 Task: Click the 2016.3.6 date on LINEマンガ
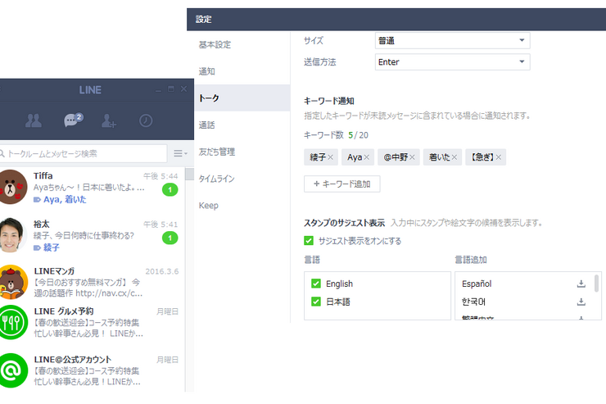(x=162, y=271)
